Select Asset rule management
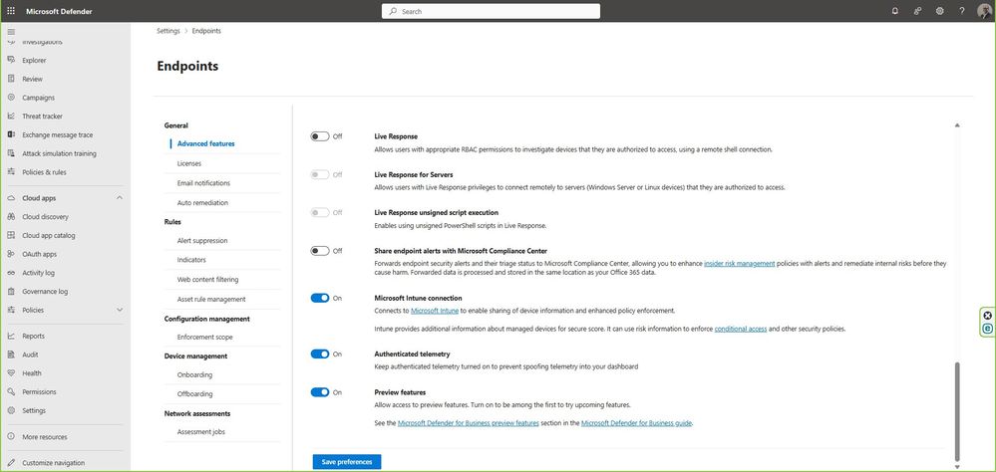This screenshot has height=472, width=996. point(211,299)
